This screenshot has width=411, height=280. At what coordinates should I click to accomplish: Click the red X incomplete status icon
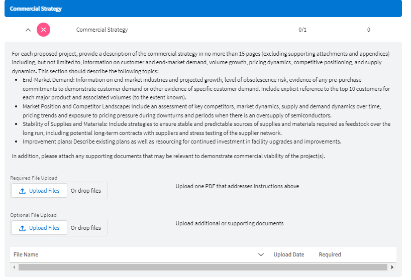click(44, 30)
